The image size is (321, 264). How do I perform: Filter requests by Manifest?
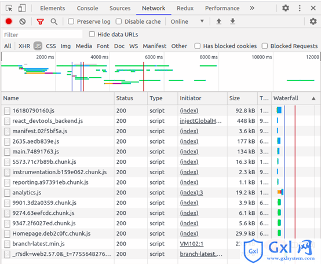[155, 46]
